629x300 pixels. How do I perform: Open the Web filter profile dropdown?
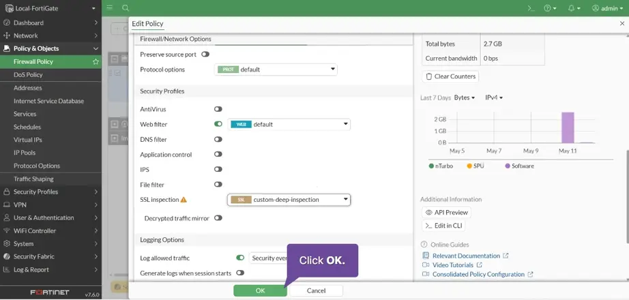[289, 124]
